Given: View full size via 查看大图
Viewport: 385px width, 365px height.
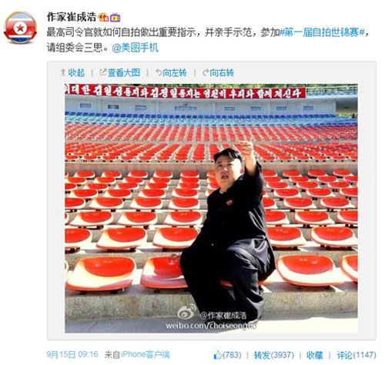Looking at the screenshot, I should (x=124, y=73).
